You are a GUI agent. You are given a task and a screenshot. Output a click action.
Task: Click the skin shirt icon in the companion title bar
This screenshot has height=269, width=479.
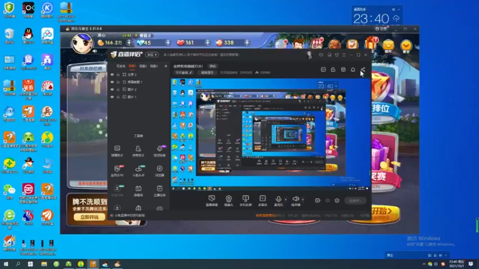tap(336, 55)
